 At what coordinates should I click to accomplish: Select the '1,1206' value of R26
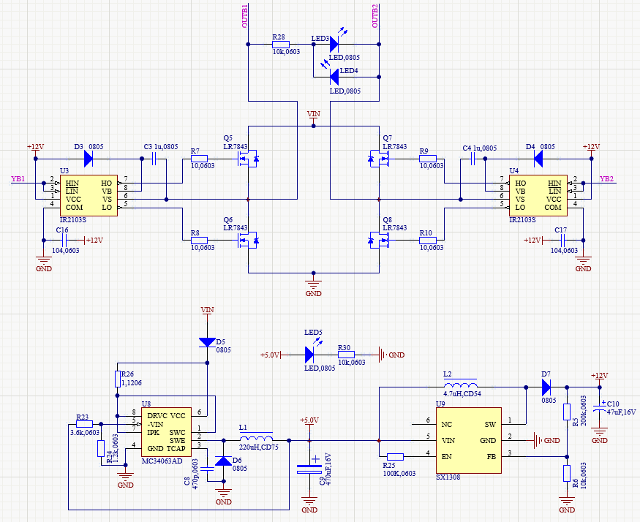132,383
